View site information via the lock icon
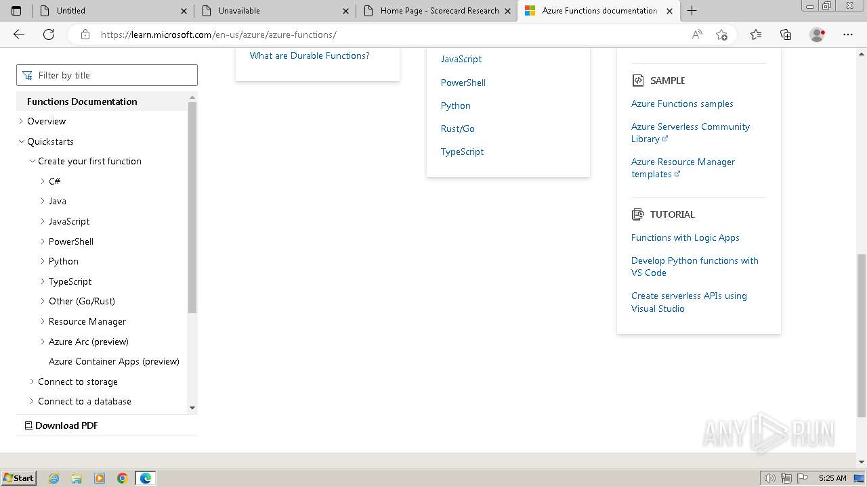Screen dimensions: 867x487 (x=85, y=34)
